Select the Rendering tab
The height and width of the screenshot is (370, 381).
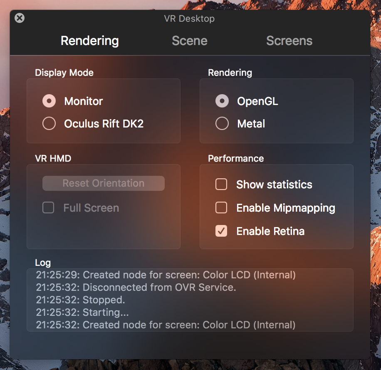coord(90,41)
